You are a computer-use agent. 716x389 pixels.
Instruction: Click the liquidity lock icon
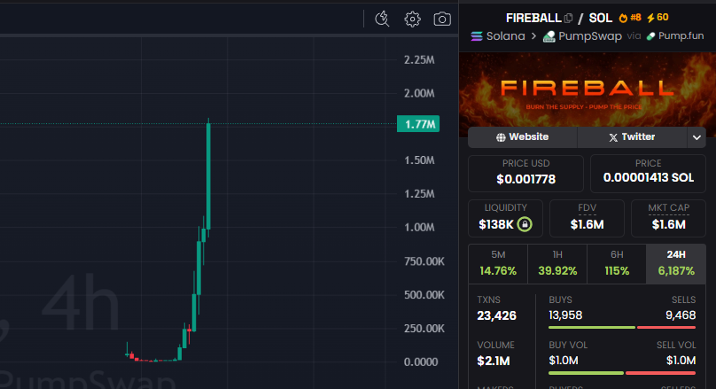pos(525,224)
